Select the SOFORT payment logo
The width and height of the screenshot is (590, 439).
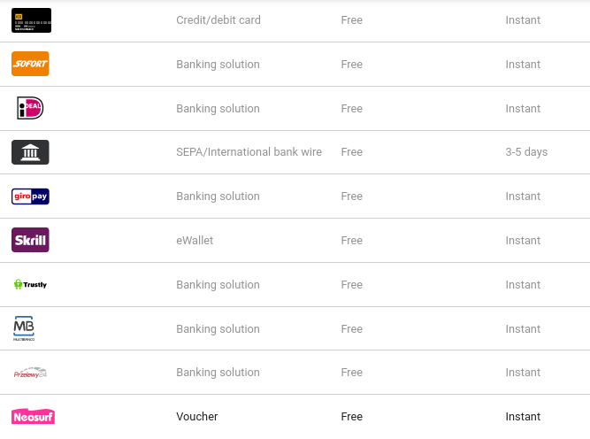30,64
